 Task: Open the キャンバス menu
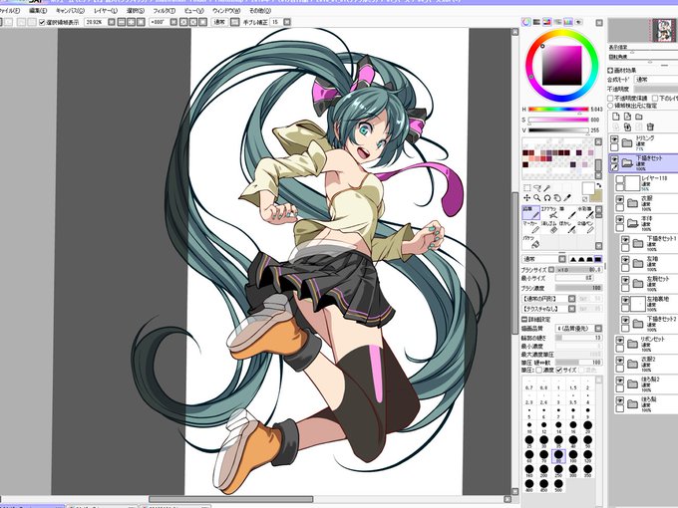click(x=71, y=11)
